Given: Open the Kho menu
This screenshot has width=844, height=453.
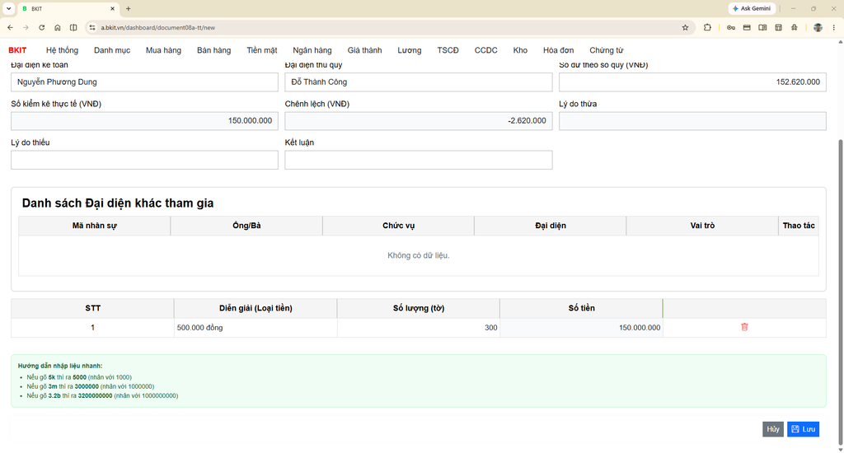Looking at the screenshot, I should coord(520,50).
